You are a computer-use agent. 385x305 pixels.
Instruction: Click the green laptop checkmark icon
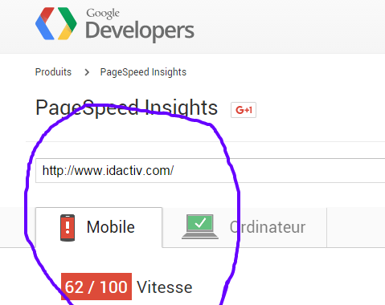(x=200, y=226)
